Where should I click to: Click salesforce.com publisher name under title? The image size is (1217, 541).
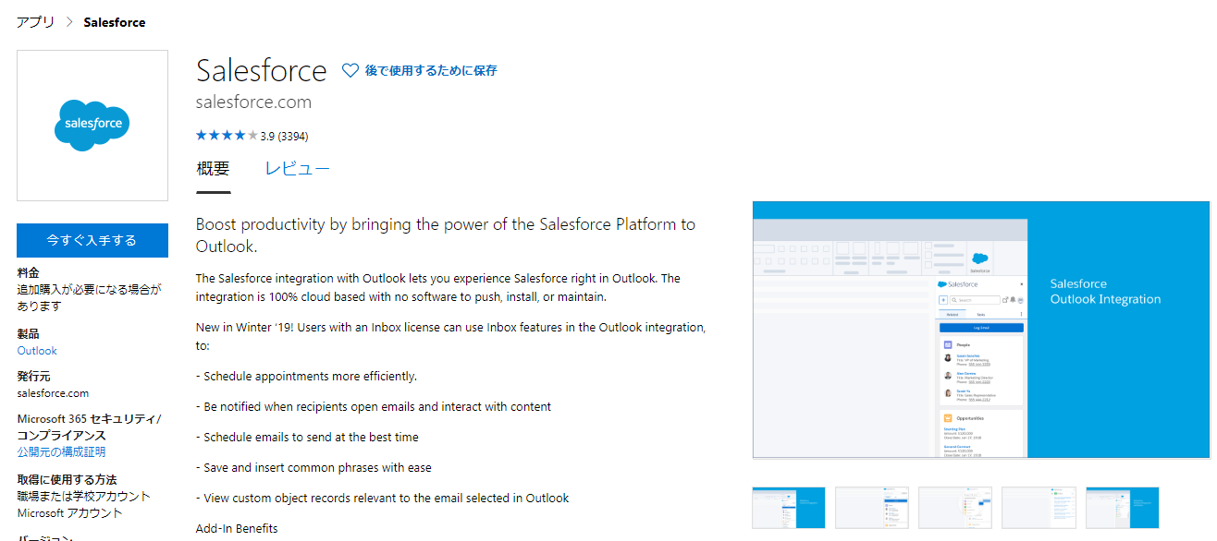click(x=253, y=102)
